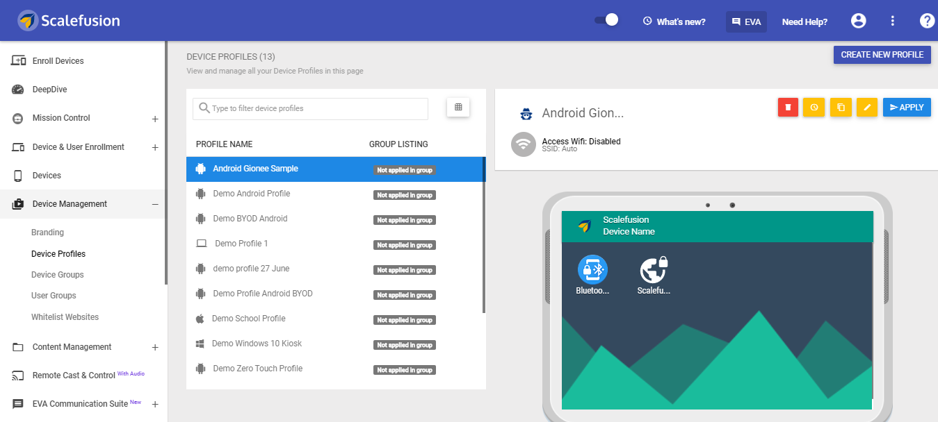Click the profile list's vertical scrollbar
Image resolution: width=938 pixels, height=422 pixels.
point(484,235)
